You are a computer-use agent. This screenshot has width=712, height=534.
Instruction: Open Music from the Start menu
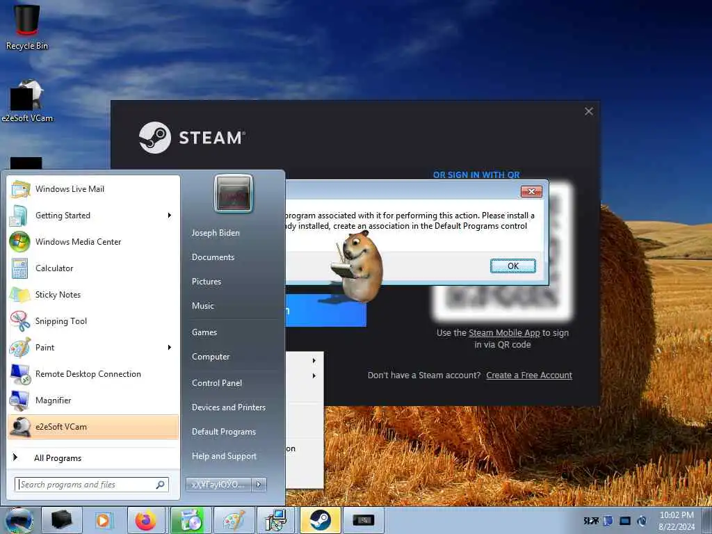[203, 306]
